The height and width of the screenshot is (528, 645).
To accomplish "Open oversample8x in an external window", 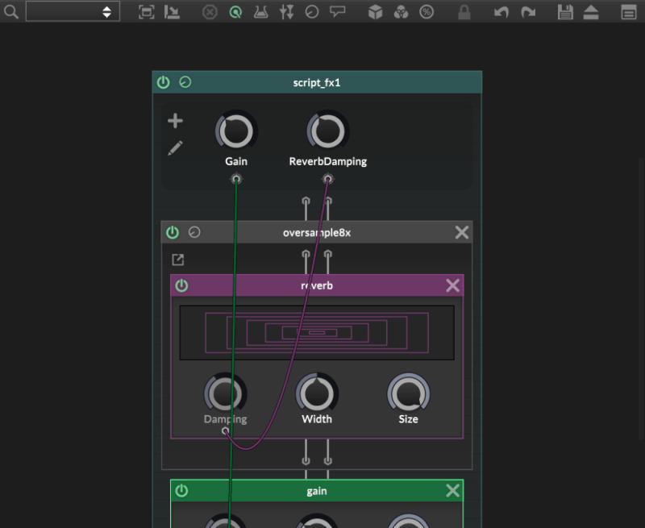I will 177,260.
